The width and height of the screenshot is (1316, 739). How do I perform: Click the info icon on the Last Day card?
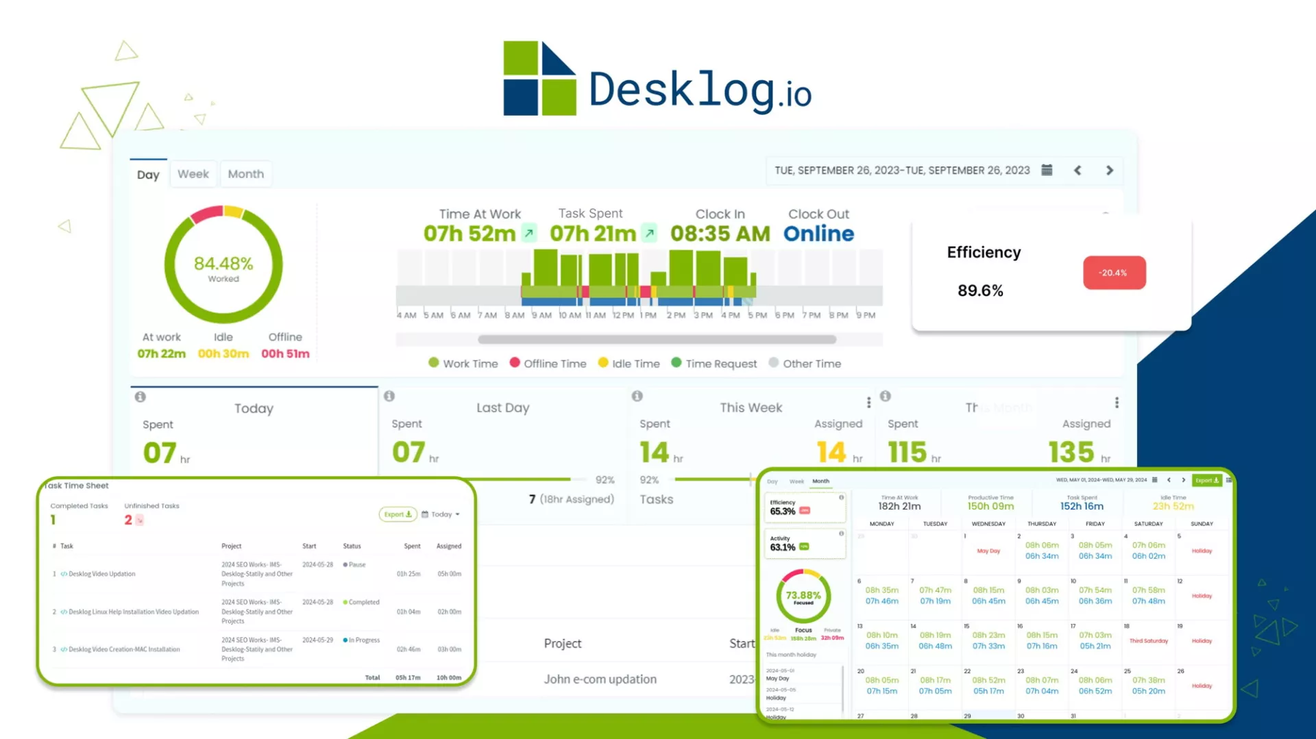[x=389, y=396]
